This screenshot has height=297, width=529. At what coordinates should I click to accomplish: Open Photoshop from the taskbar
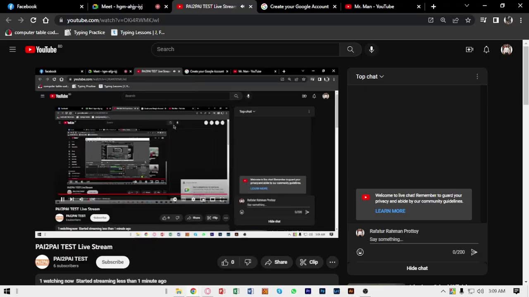coord(322,291)
